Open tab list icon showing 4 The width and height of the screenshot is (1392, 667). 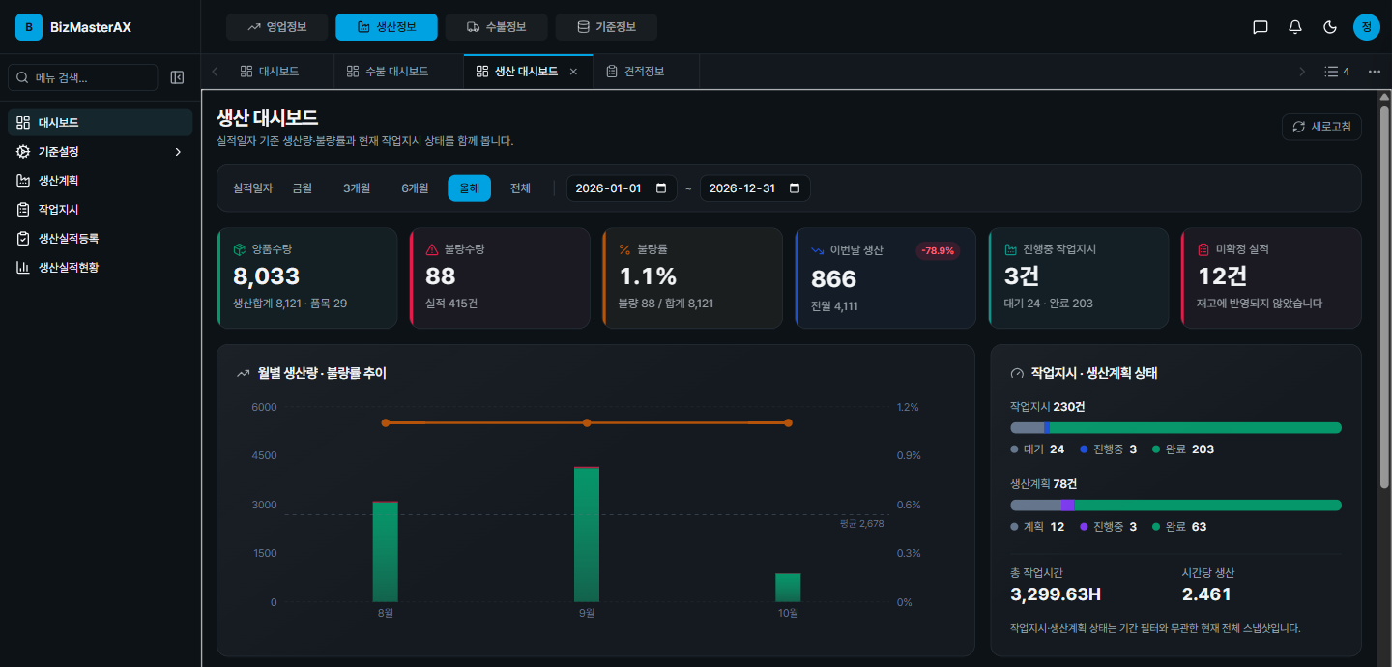pos(1337,72)
